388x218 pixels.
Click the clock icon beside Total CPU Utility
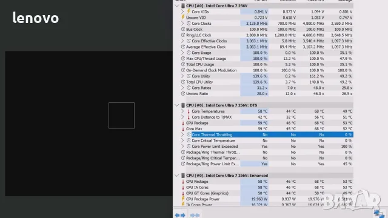pos(183,82)
